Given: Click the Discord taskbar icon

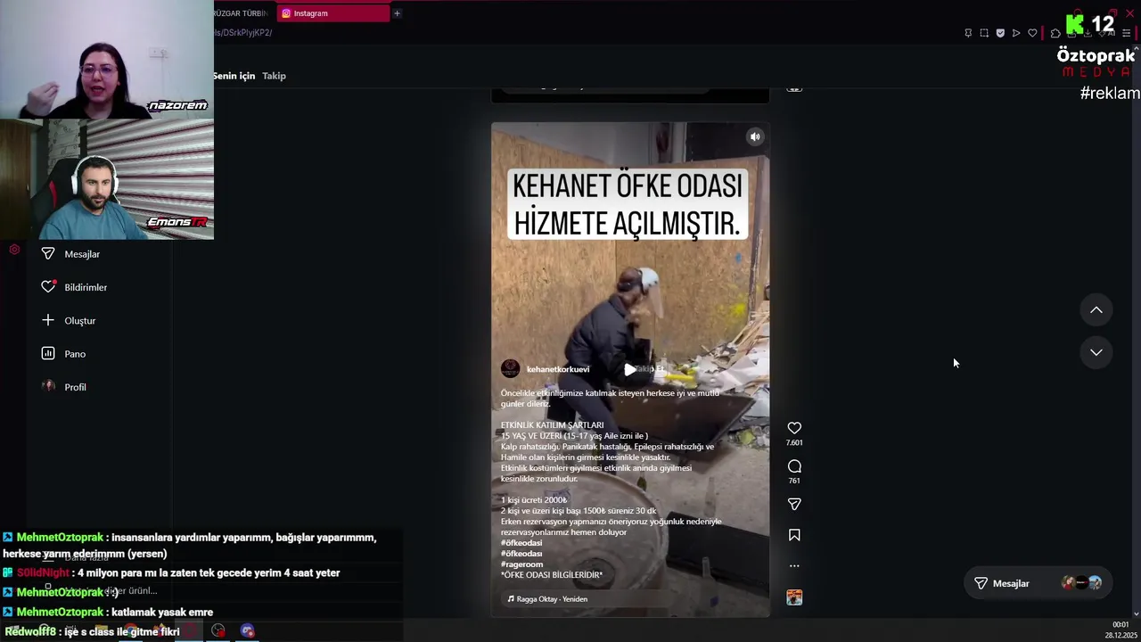Looking at the screenshot, I should tap(247, 631).
